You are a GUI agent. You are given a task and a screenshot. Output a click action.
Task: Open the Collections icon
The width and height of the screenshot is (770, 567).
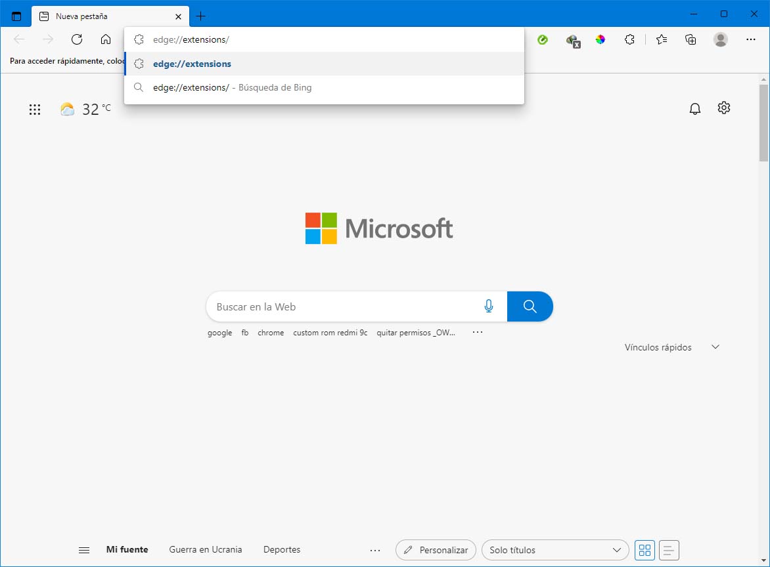click(x=691, y=39)
